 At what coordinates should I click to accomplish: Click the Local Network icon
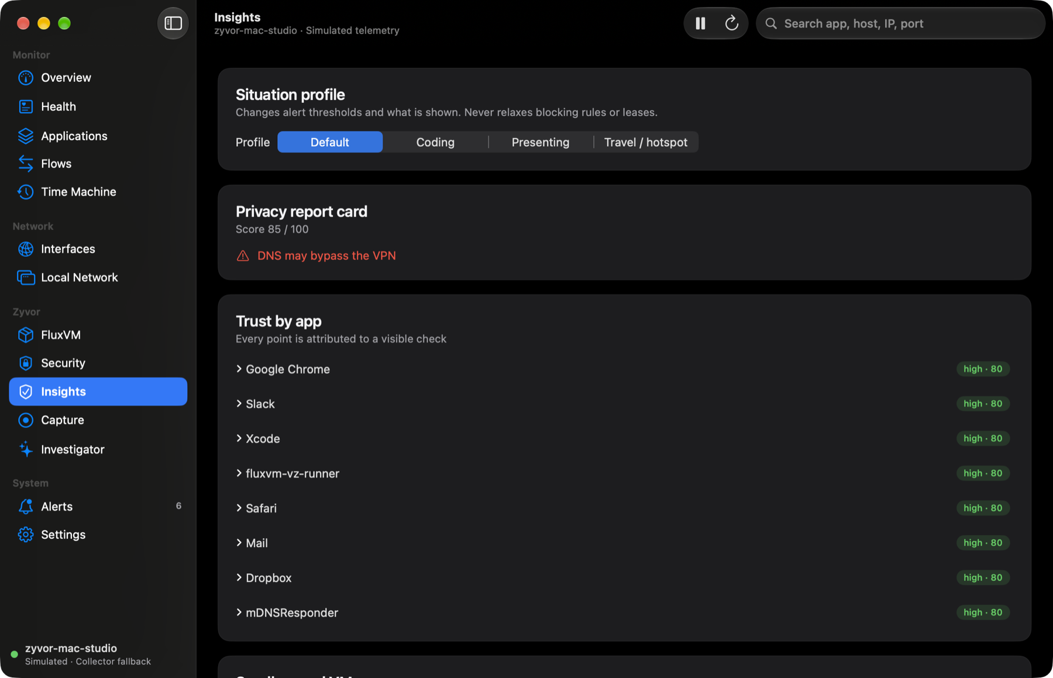pyautogui.click(x=26, y=277)
